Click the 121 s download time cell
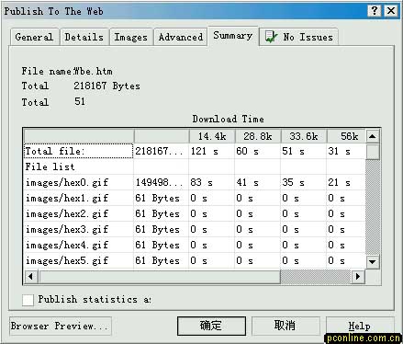Image resolution: width=403 pixels, height=344 pixels. [212, 151]
